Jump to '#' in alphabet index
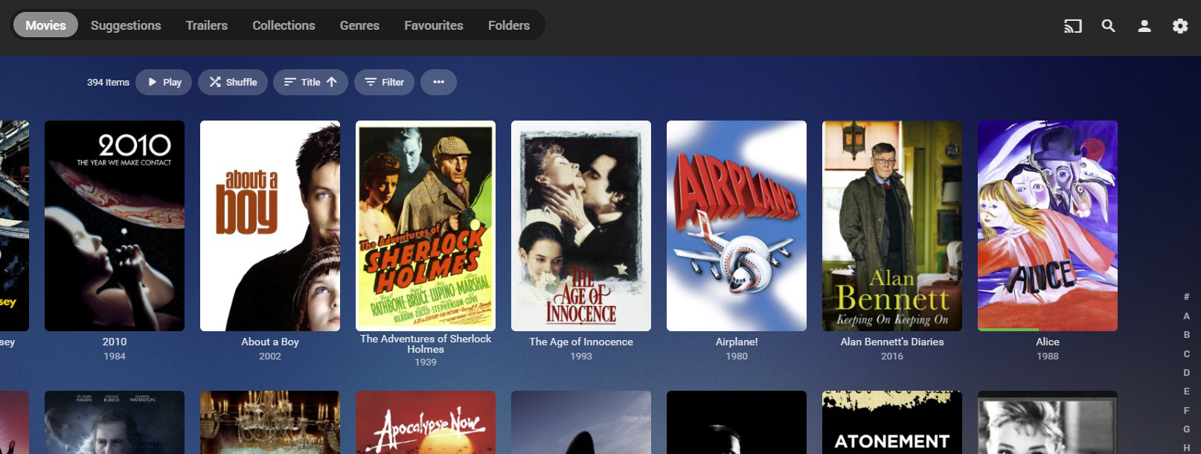Viewport: 1201px width, 454px height. point(1186,297)
